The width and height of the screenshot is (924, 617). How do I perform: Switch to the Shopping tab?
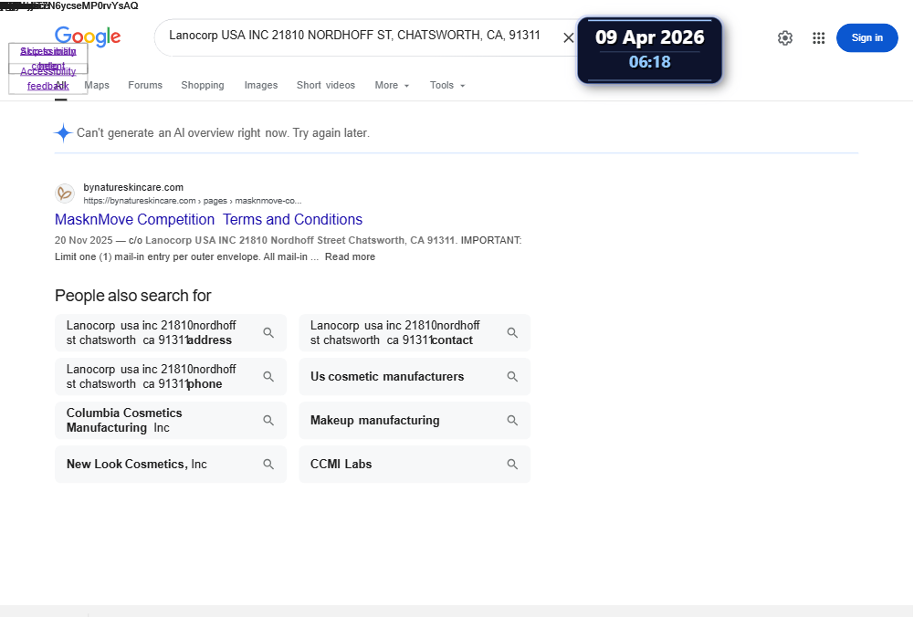click(203, 86)
